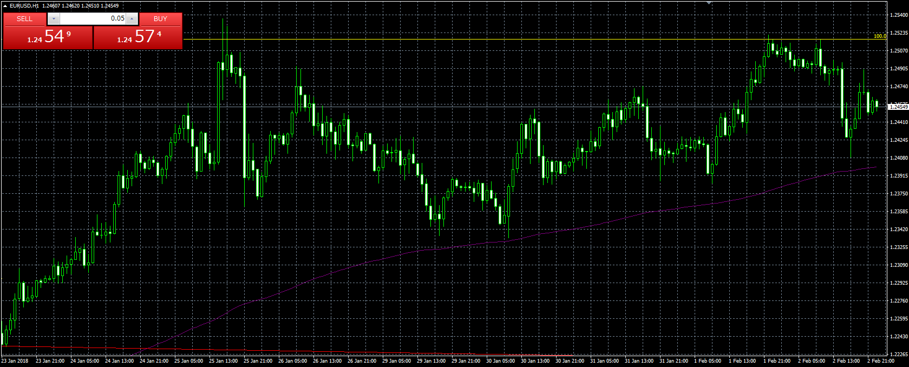Click the 29 Jan 13:00 time label

point(431,361)
